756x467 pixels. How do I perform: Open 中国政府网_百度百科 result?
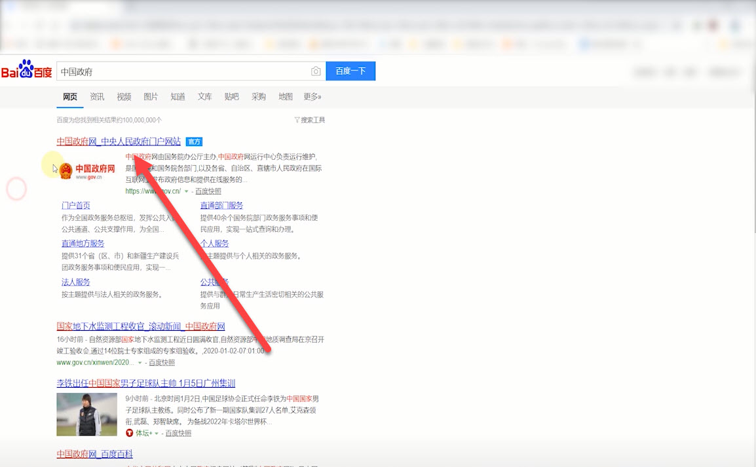(x=94, y=454)
